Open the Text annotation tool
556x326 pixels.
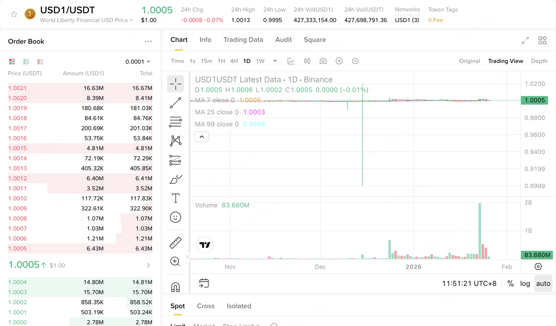coord(175,198)
